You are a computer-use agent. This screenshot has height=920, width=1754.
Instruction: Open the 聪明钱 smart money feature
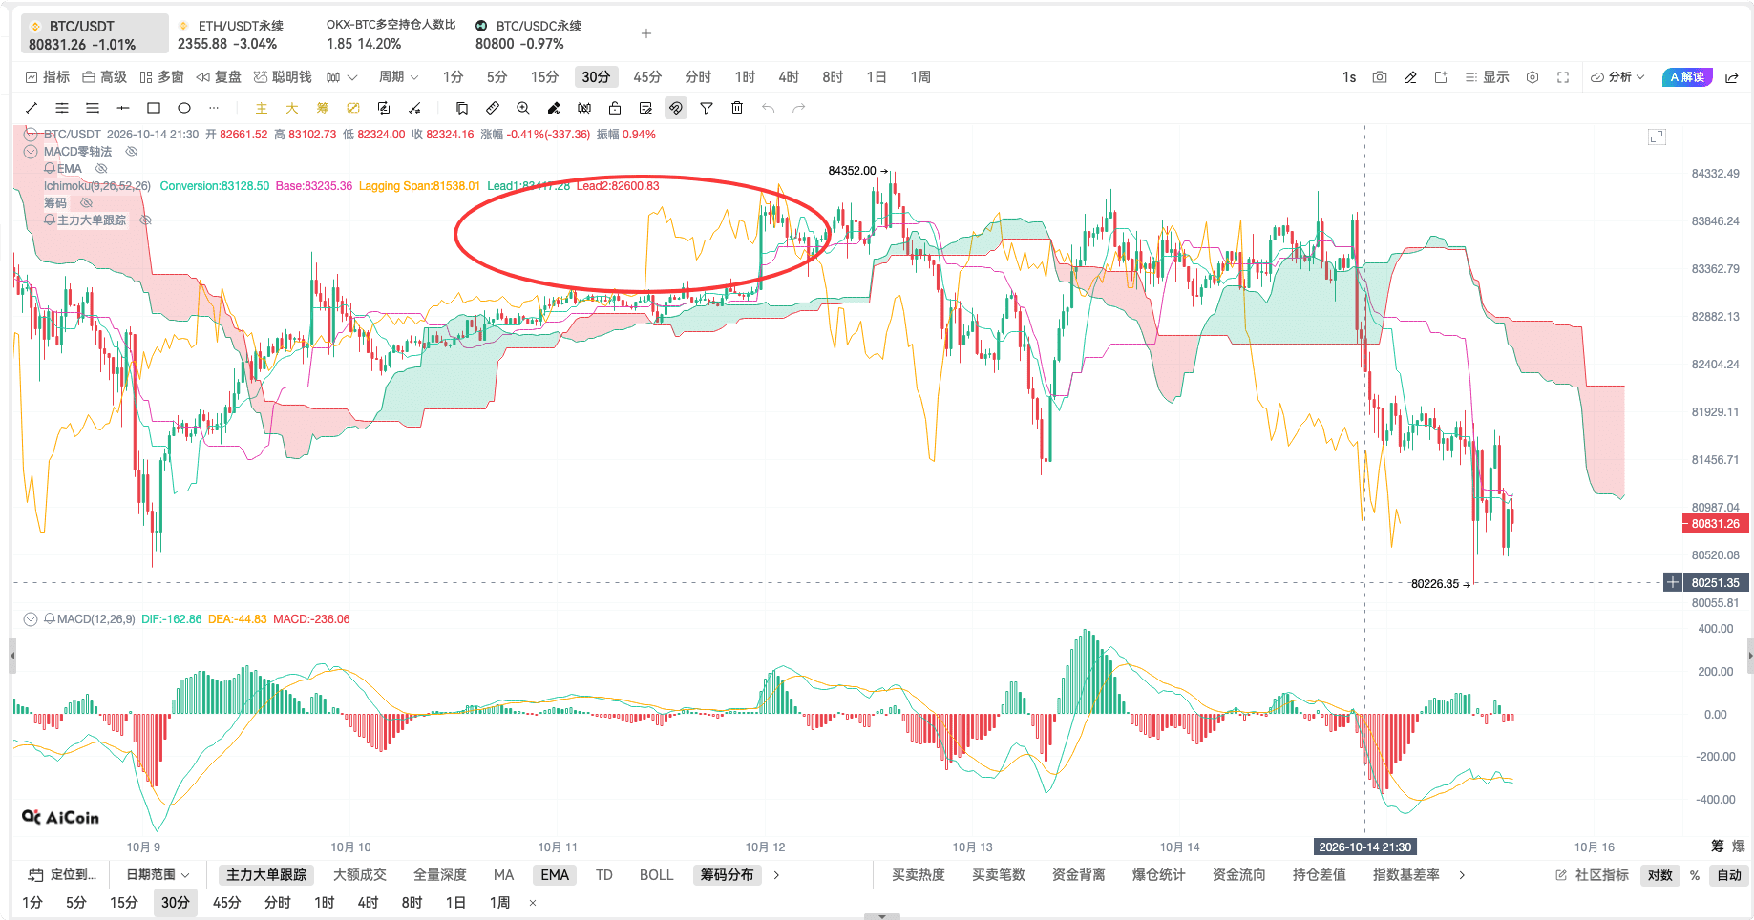(283, 77)
